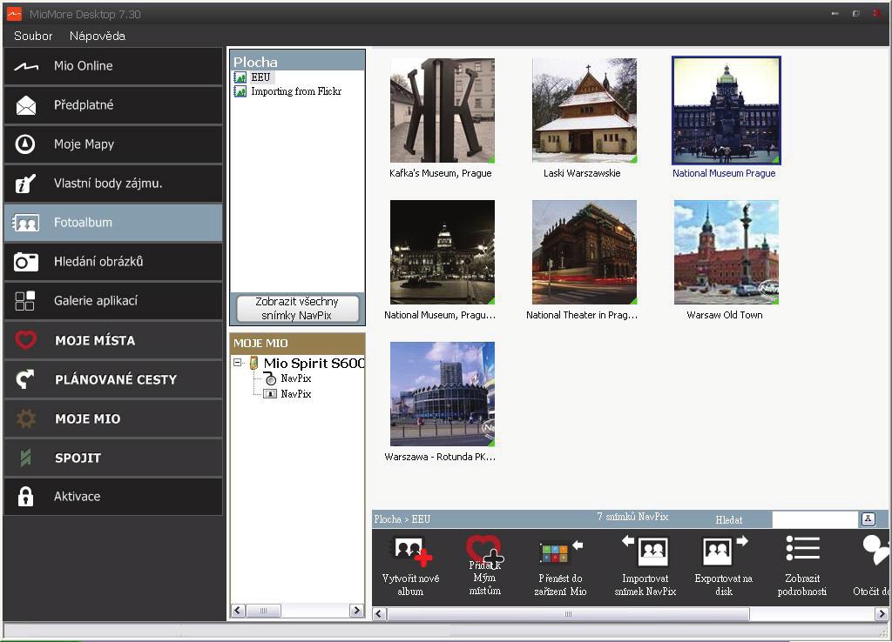Click Zobrazit podrobnosti list icon
This screenshot has height=642, width=892.
coord(802,550)
